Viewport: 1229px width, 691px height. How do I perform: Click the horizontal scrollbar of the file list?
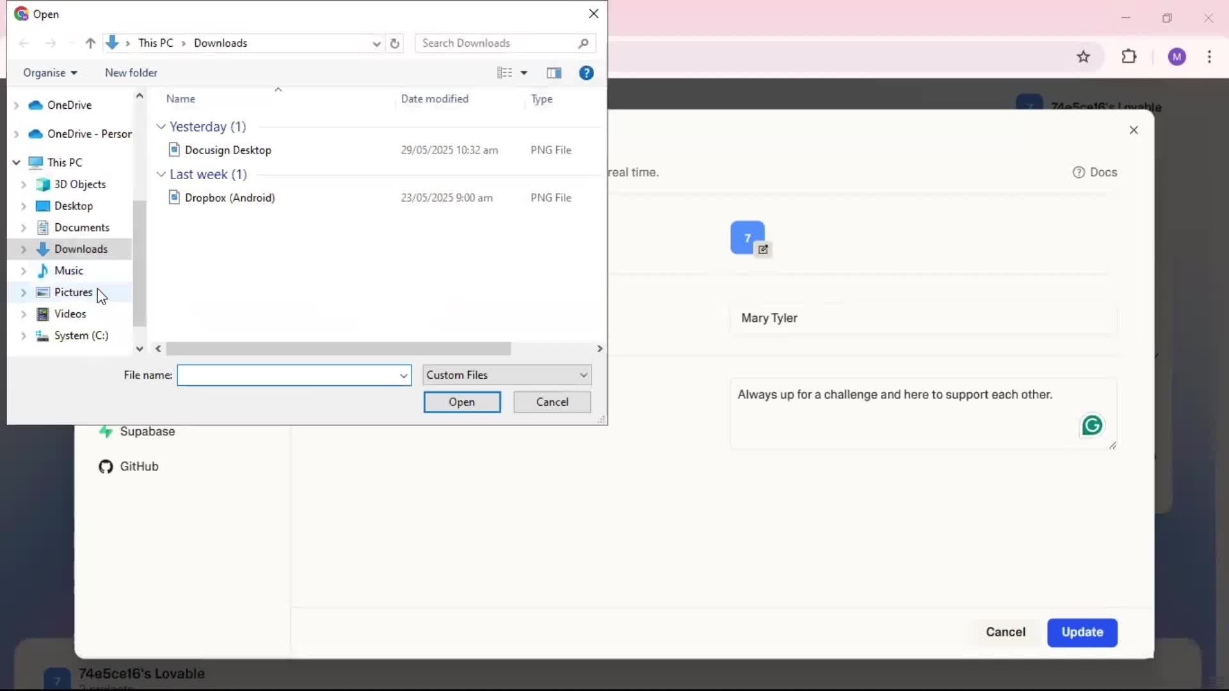(338, 349)
